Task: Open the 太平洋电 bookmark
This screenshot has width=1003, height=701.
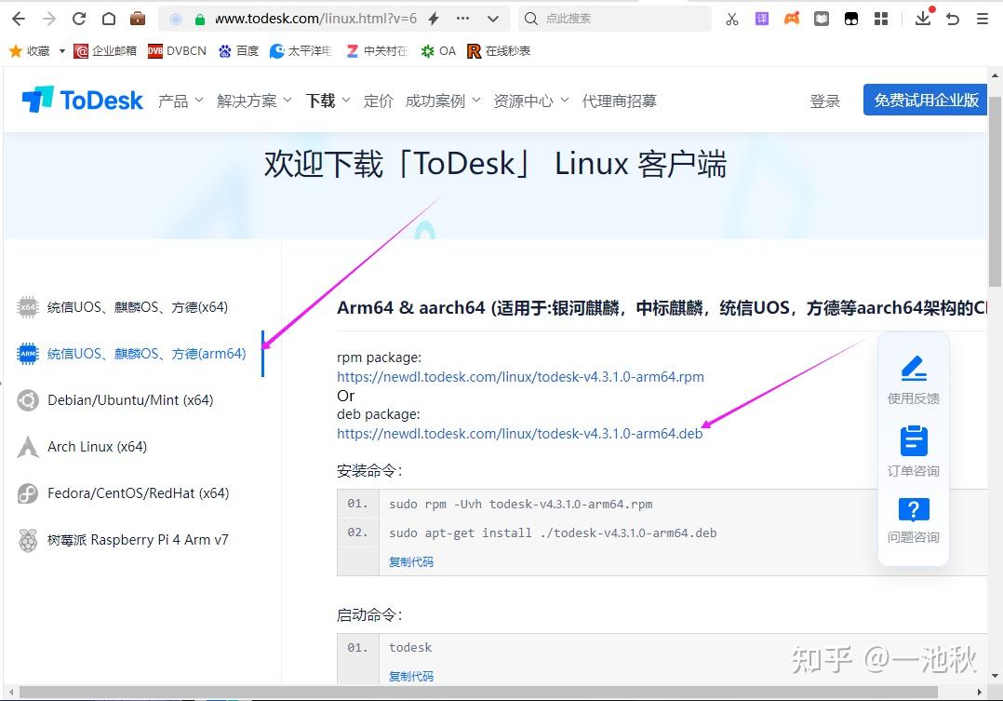Action: pyautogui.click(x=301, y=50)
